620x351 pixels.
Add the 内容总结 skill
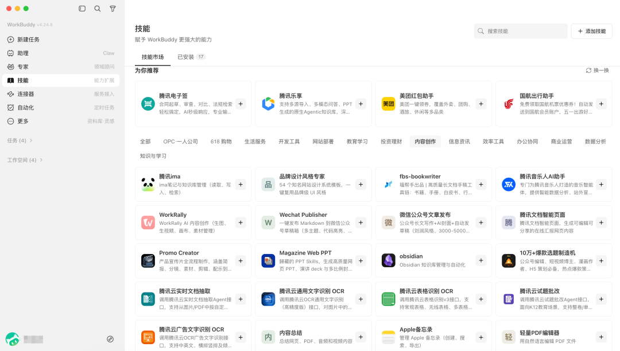pos(361,337)
